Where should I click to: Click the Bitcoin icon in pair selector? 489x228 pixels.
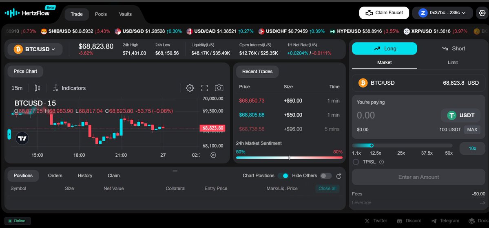pyautogui.click(x=18, y=49)
